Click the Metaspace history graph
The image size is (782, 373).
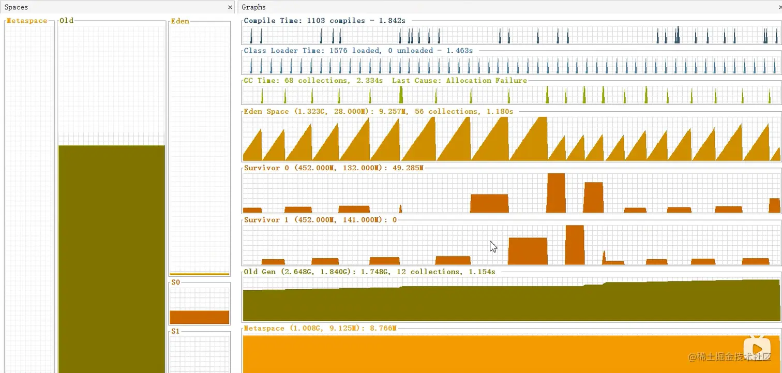511,353
